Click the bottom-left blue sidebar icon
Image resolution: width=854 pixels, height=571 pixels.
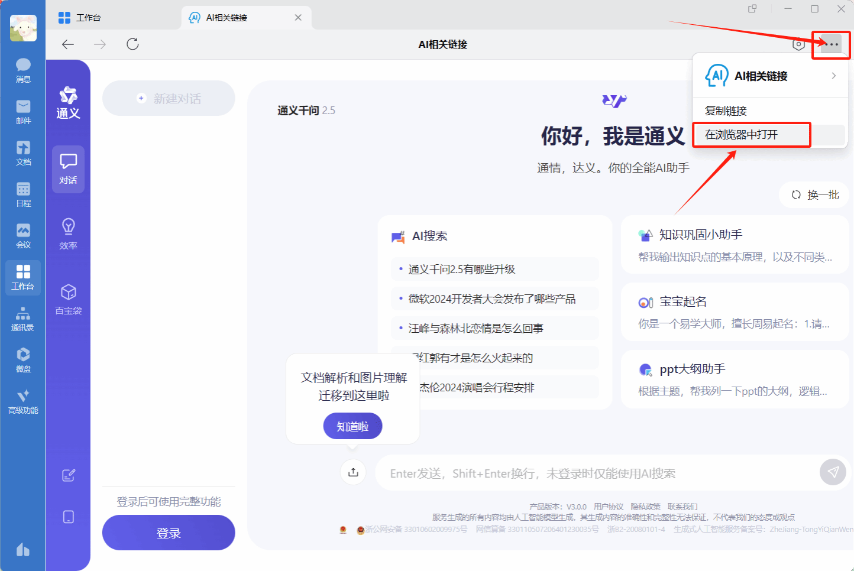point(23,550)
